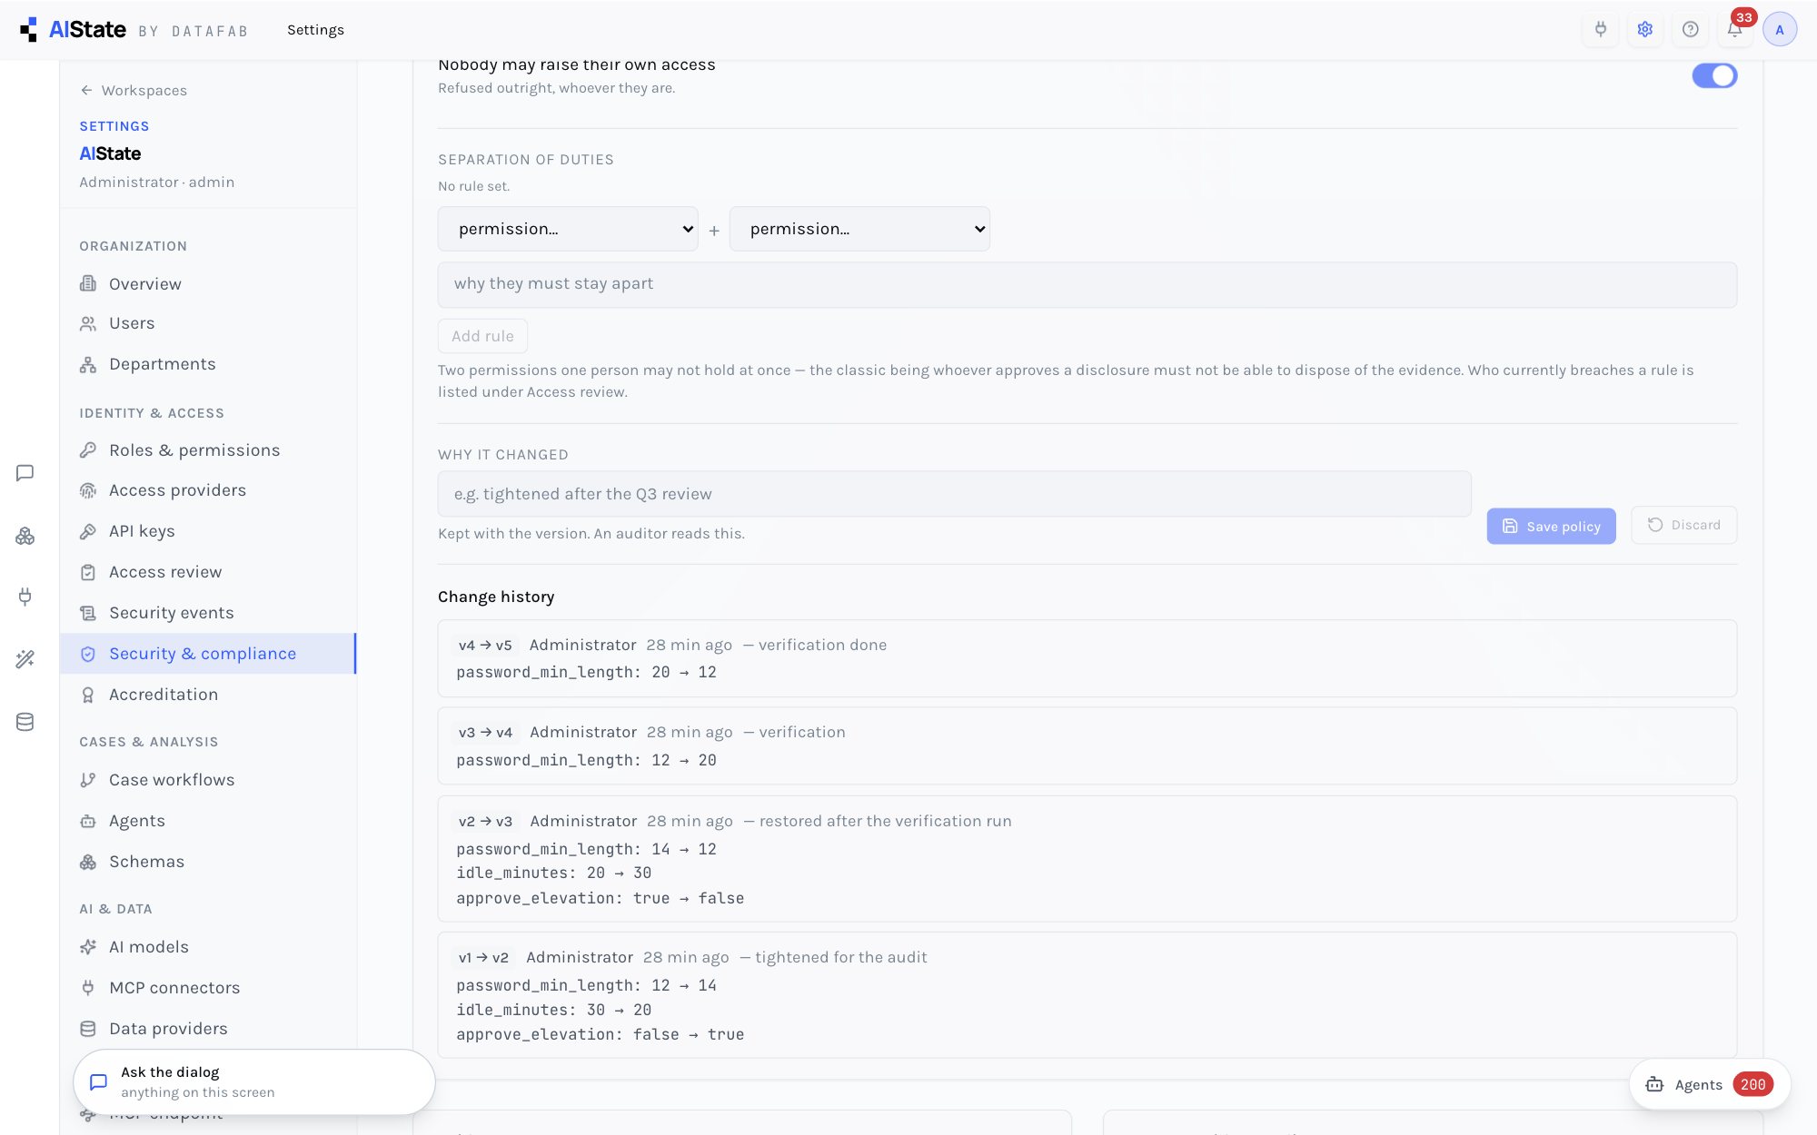
Task: Open the chat icon in left rail
Action: click(25, 473)
